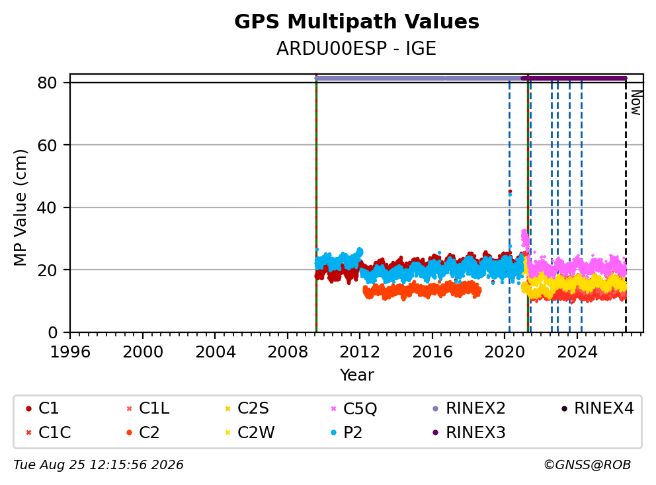656x485 pixels.
Task: Click the orange C2 legend marker
Action: pos(129,433)
